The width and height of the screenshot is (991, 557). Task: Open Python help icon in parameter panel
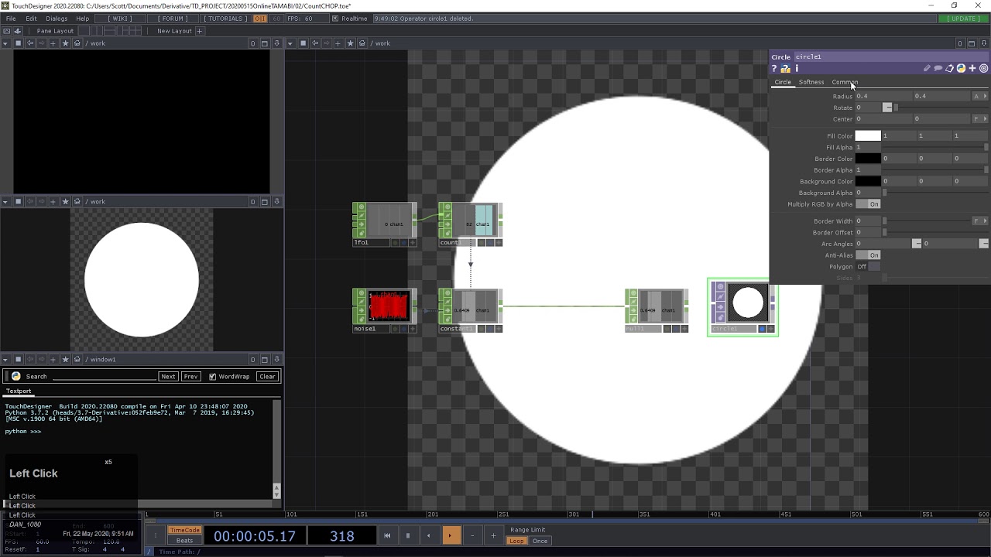(786, 69)
